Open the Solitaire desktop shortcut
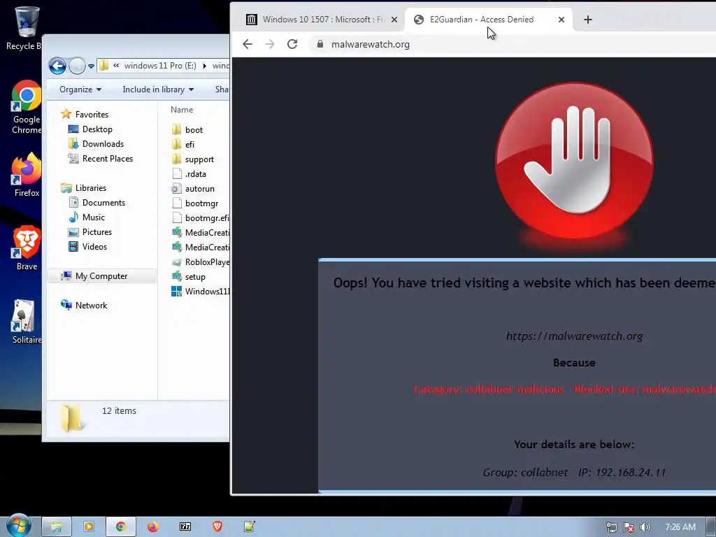Image resolution: width=716 pixels, height=537 pixels. pyautogui.click(x=27, y=322)
